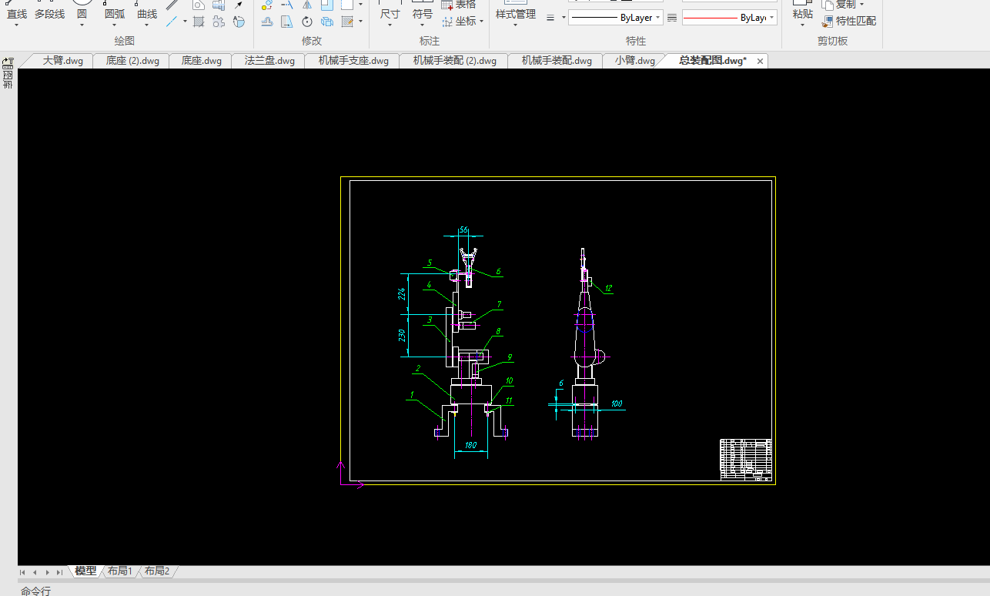Click the hatch fill icon in 绘图 panel
This screenshot has height=596, width=990.
[x=199, y=22]
